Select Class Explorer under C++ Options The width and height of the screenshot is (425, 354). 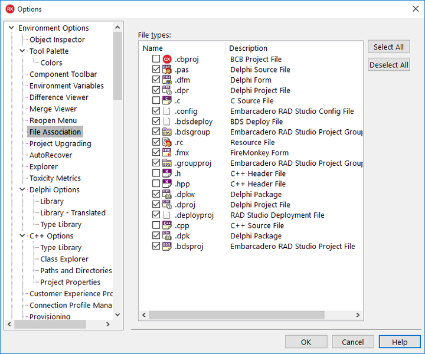tap(64, 259)
